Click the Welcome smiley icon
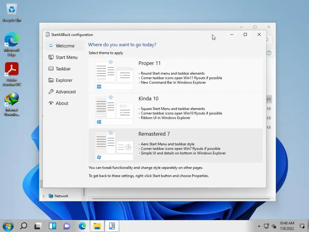This screenshot has height=232, width=309. pyautogui.click(x=51, y=46)
